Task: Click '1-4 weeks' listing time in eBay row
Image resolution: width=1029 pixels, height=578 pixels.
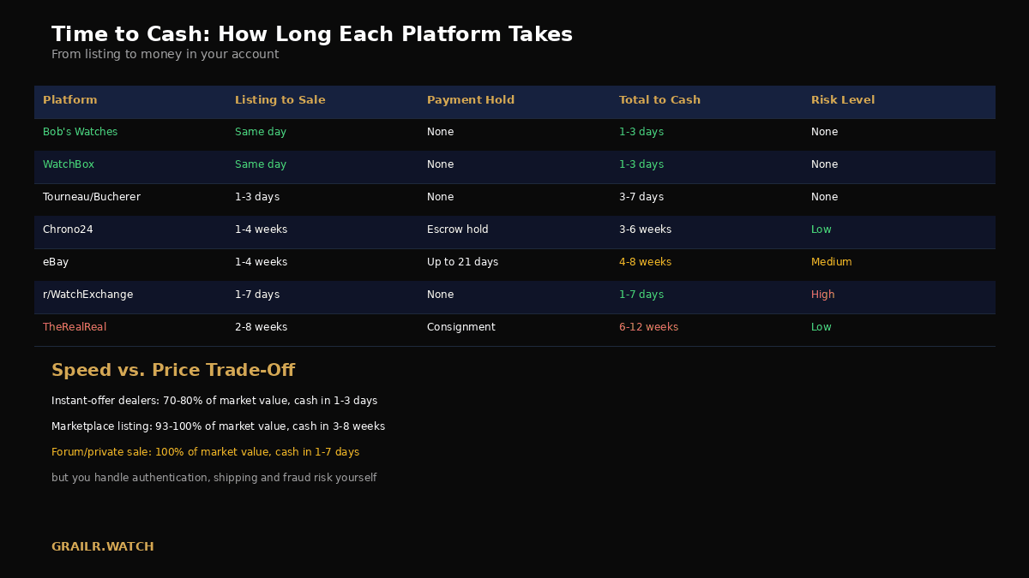Action: pos(262,262)
